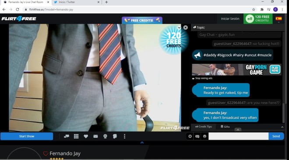Bookmark this page with star icon
289x160 pixels.
254,9
